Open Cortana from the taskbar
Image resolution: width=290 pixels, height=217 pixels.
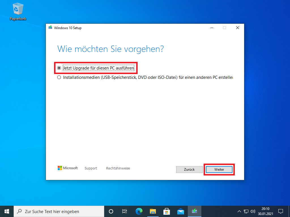click(111, 211)
